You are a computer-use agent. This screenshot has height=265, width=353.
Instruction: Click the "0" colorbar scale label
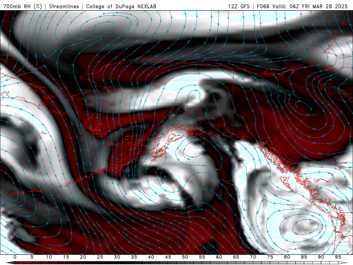tap(15, 257)
